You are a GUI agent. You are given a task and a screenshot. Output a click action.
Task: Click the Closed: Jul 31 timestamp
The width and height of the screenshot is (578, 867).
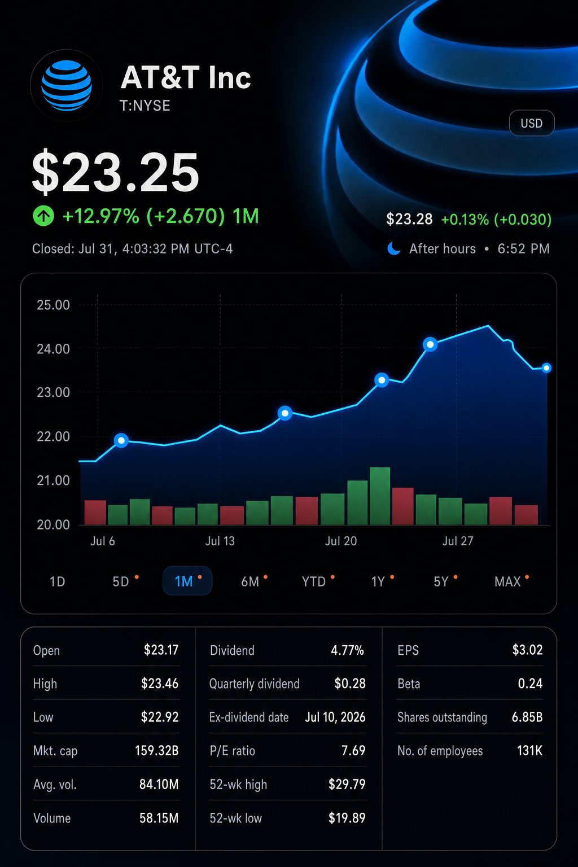point(133,248)
